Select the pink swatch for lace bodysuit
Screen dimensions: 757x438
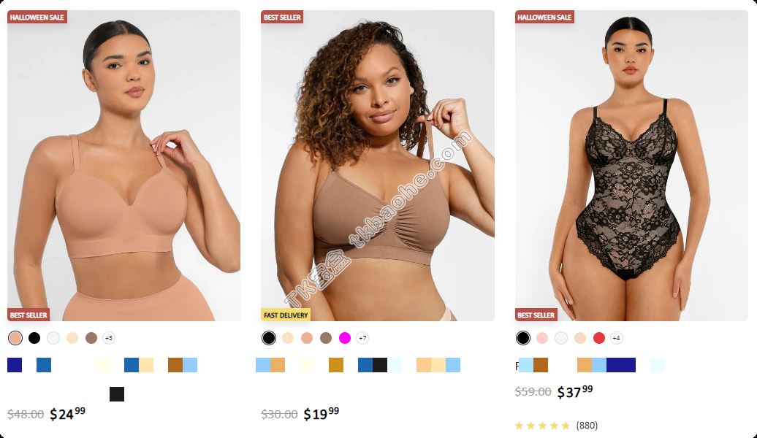[x=542, y=338]
